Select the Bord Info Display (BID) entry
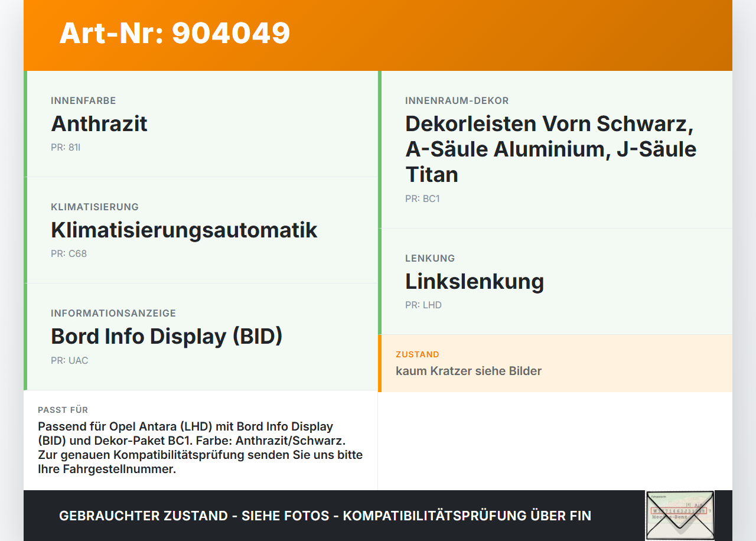756x541 pixels. tap(201, 337)
